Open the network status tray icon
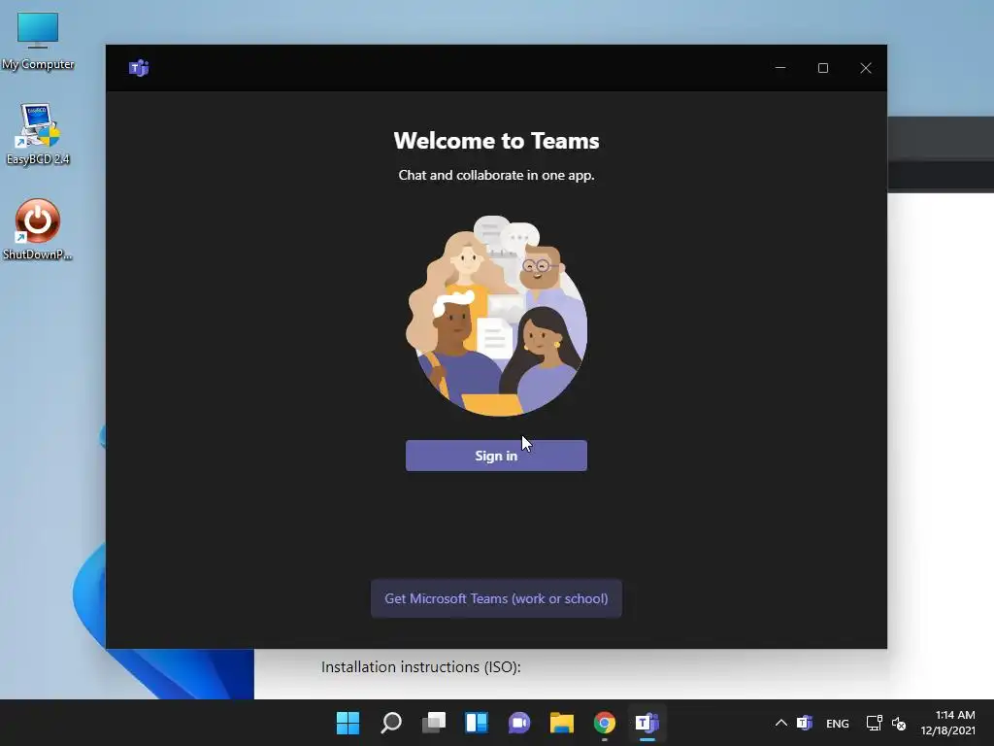 click(x=875, y=723)
